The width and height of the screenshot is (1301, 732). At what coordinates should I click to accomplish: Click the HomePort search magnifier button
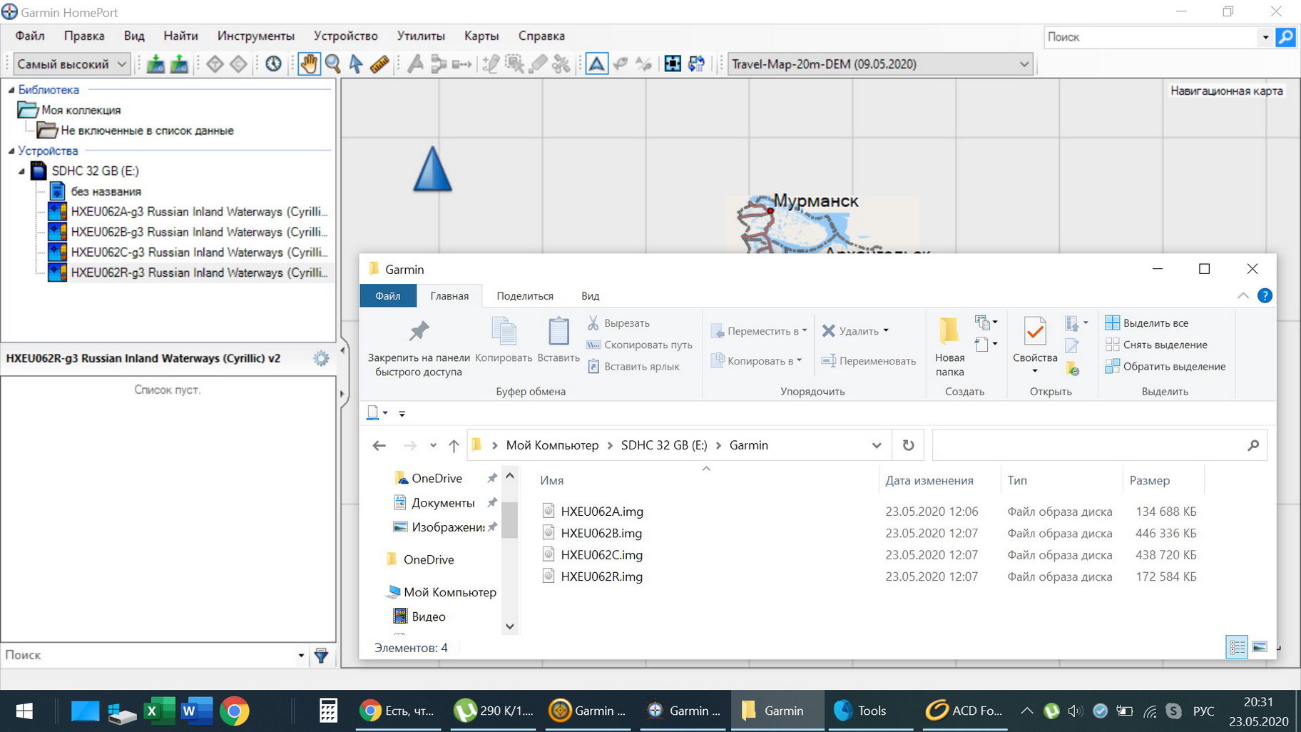[1285, 37]
